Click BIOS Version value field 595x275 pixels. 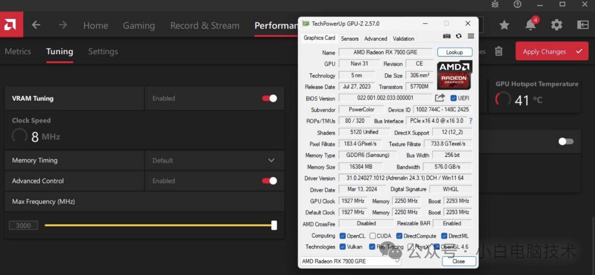pos(385,98)
